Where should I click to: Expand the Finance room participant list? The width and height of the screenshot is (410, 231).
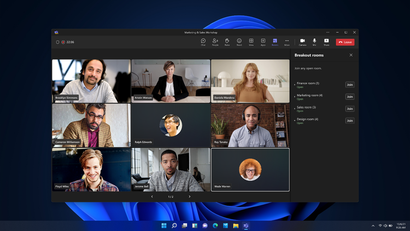coord(295,85)
